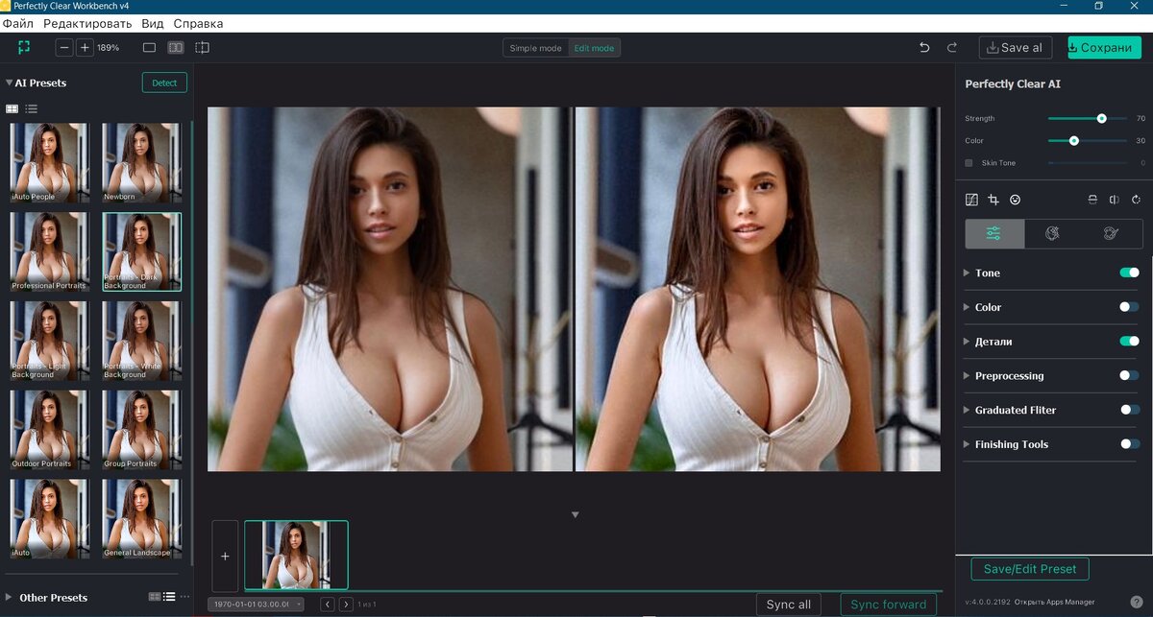Enable the Finishing Tools switch

[x=1129, y=444]
